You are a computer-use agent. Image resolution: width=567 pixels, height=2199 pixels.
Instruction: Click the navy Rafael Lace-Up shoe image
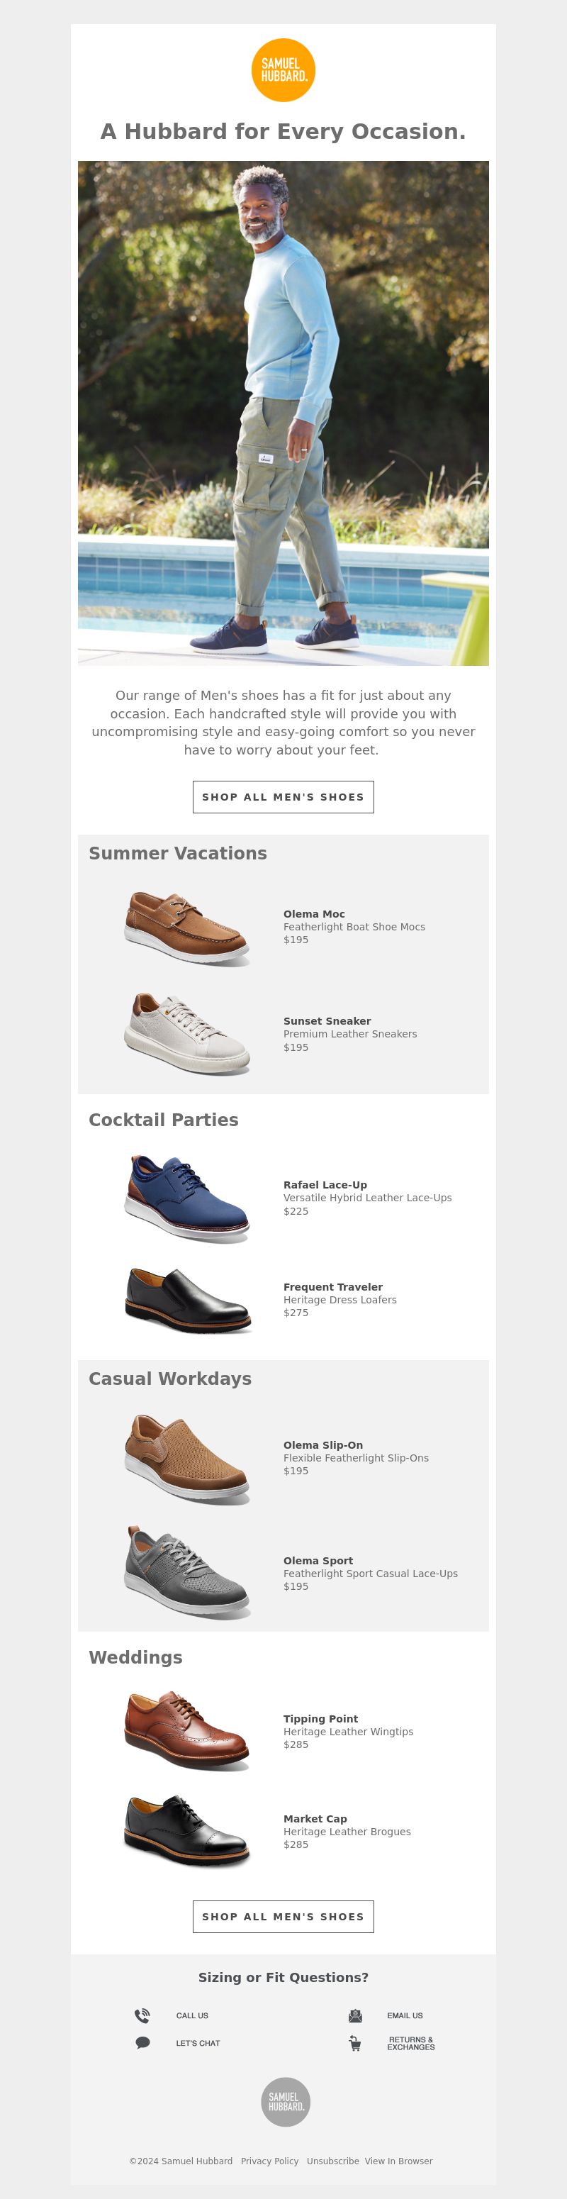(x=186, y=1198)
